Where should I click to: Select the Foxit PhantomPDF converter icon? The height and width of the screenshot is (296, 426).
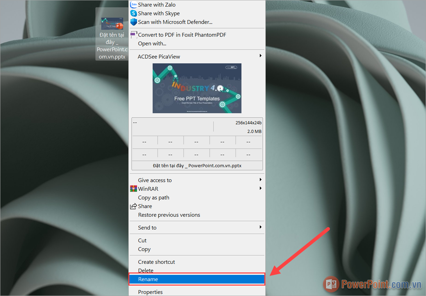point(133,35)
